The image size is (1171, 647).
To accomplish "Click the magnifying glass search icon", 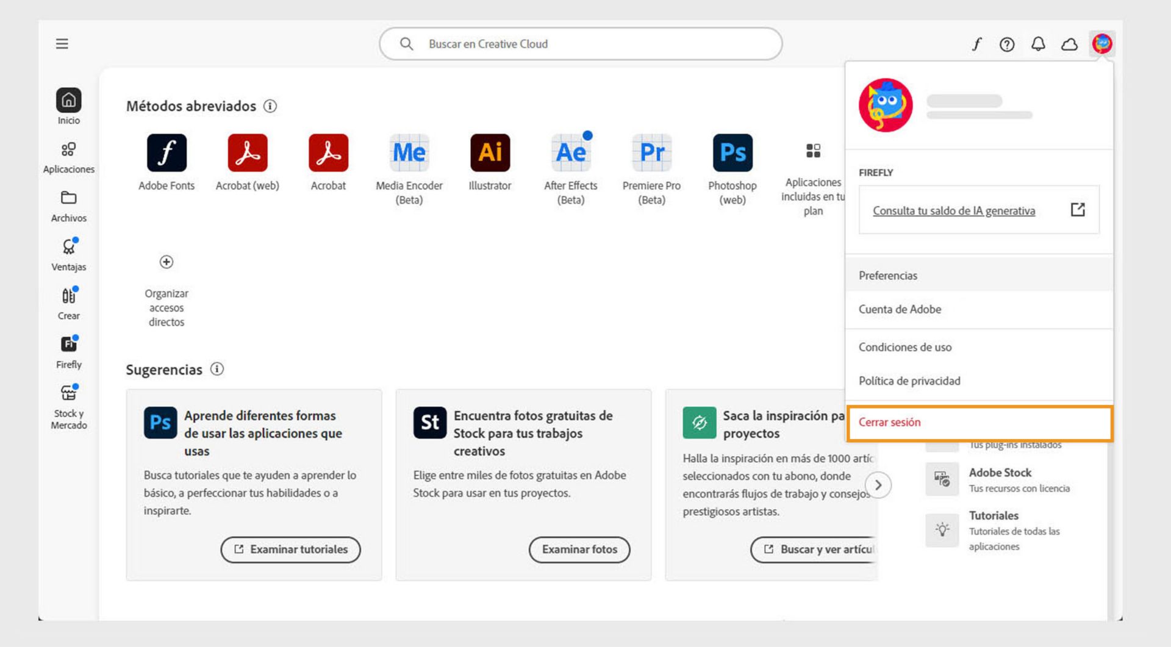I will pyautogui.click(x=406, y=44).
